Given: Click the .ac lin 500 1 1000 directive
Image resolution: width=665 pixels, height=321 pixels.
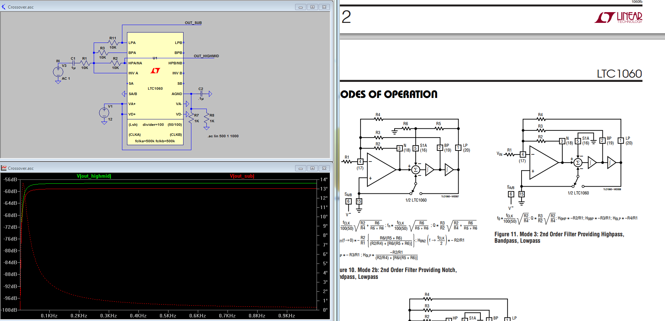Looking at the screenshot, I should click(223, 136).
